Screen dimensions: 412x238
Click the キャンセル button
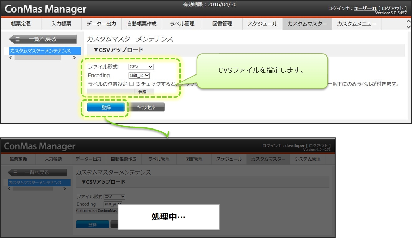146,107
